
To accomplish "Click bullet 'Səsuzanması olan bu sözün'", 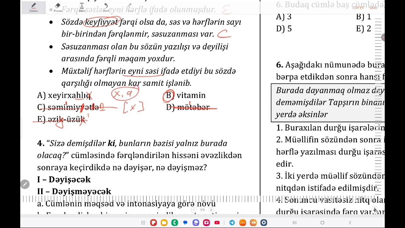I will (x=145, y=53).
